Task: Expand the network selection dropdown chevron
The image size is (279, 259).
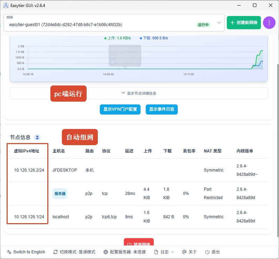Action: (219, 23)
